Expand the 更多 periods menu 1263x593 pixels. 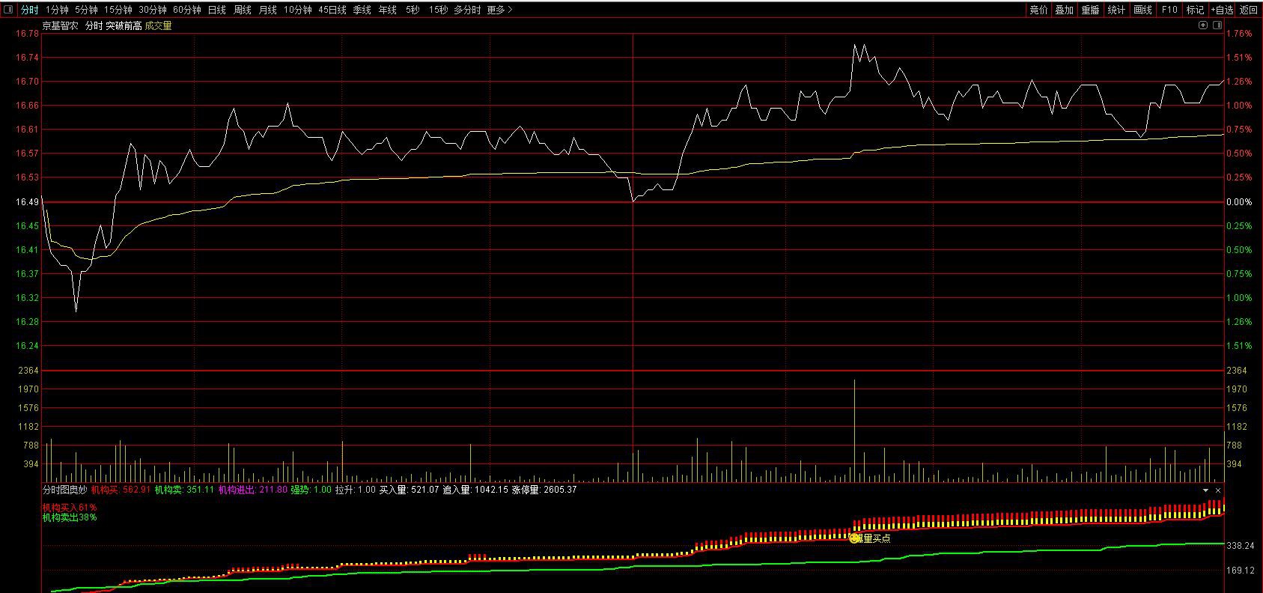[499, 10]
